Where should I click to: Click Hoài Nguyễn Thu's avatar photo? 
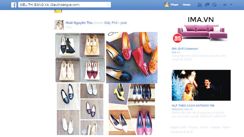59,25
